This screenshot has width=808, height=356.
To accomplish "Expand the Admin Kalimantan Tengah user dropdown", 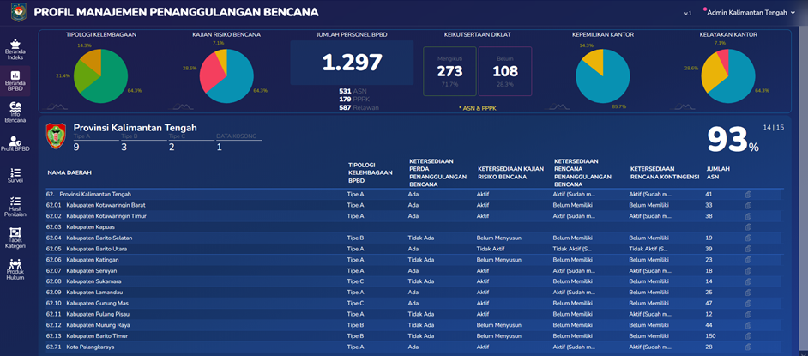I will (751, 13).
